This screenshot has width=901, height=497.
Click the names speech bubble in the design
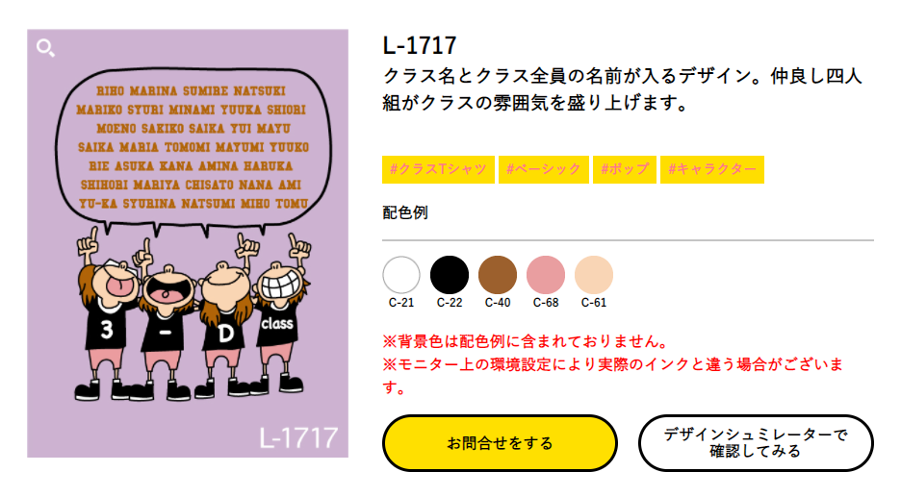pos(193,148)
